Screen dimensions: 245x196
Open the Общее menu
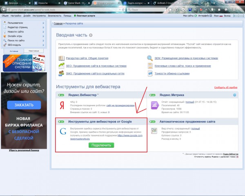(5, 16)
